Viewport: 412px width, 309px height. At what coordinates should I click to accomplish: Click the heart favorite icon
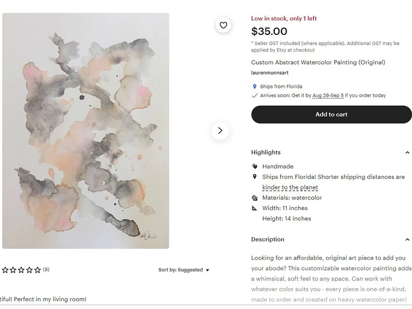tap(223, 25)
